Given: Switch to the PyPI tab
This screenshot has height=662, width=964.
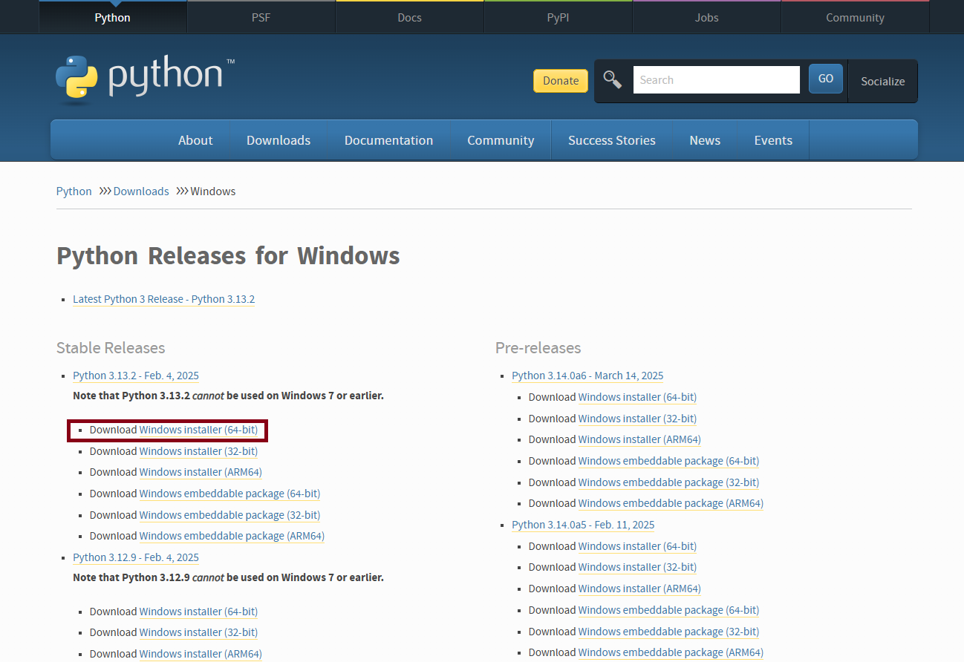Looking at the screenshot, I should pos(558,17).
